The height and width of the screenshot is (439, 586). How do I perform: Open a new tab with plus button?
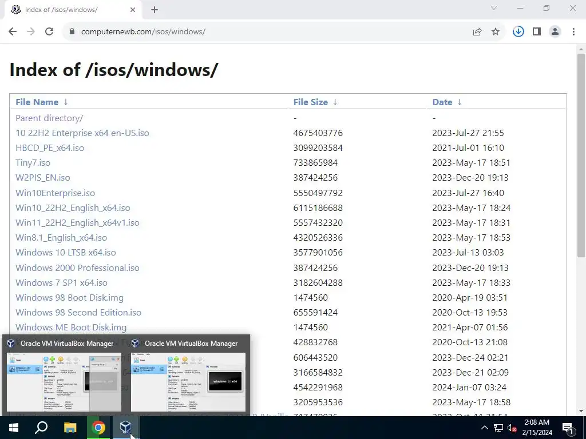[155, 10]
